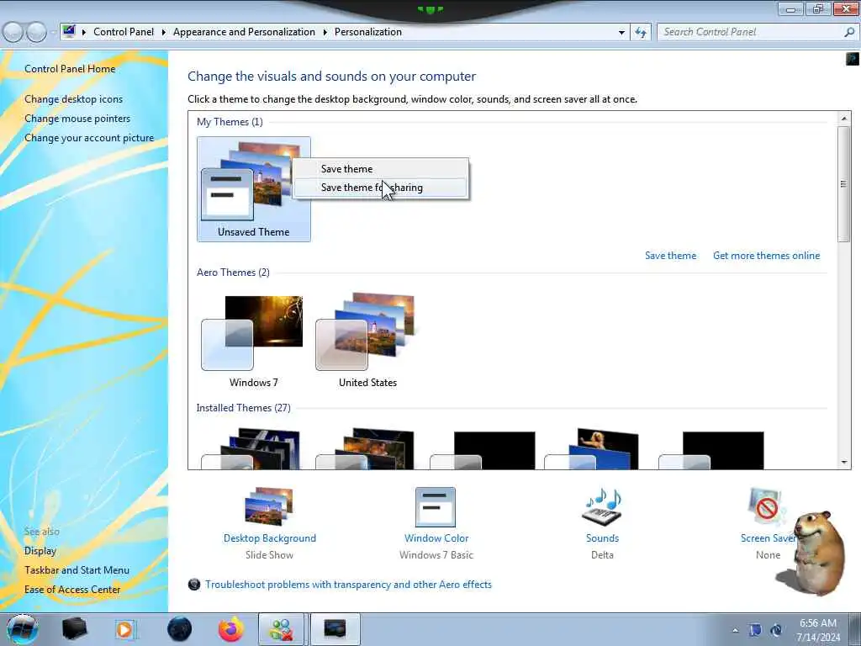Open Window Color settings icon
The width and height of the screenshot is (861, 646).
tap(436, 507)
